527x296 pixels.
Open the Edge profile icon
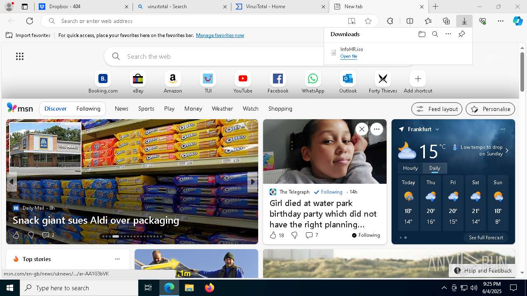tap(9, 7)
